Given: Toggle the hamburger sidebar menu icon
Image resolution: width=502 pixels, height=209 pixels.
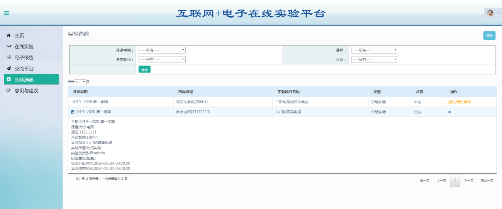Looking at the screenshot, I should 7,13.
